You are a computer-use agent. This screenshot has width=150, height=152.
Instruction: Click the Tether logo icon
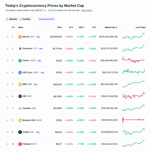tap(20, 60)
